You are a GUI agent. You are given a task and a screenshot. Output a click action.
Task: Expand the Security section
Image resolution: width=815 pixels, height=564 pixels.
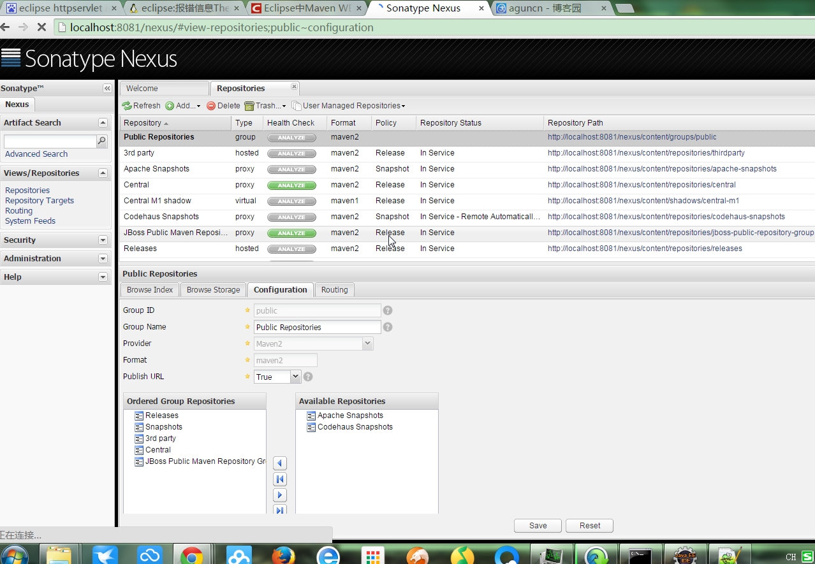[x=103, y=240]
